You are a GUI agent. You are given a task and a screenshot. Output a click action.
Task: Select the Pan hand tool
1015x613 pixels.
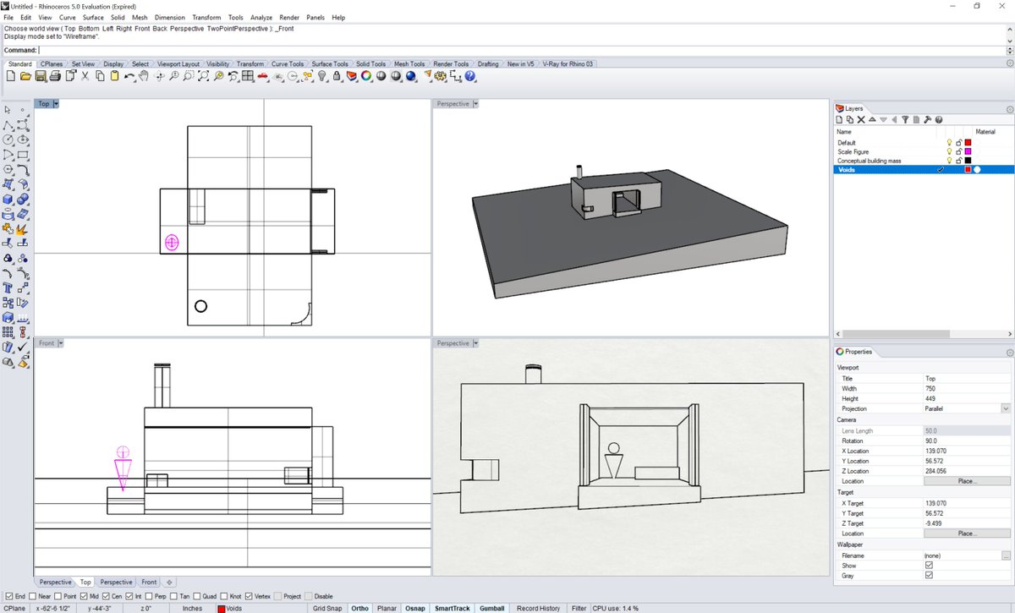[x=145, y=76]
